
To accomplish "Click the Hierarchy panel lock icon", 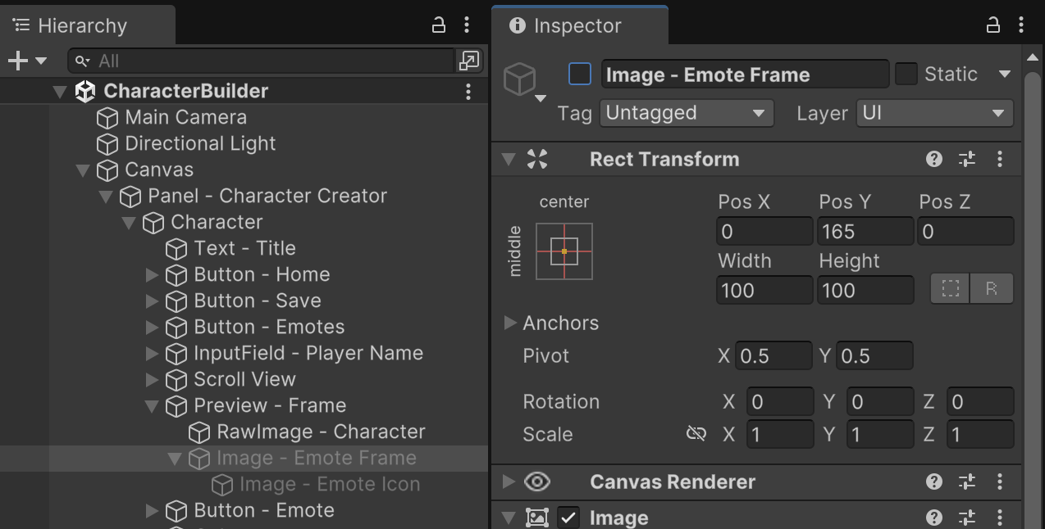I will (439, 25).
